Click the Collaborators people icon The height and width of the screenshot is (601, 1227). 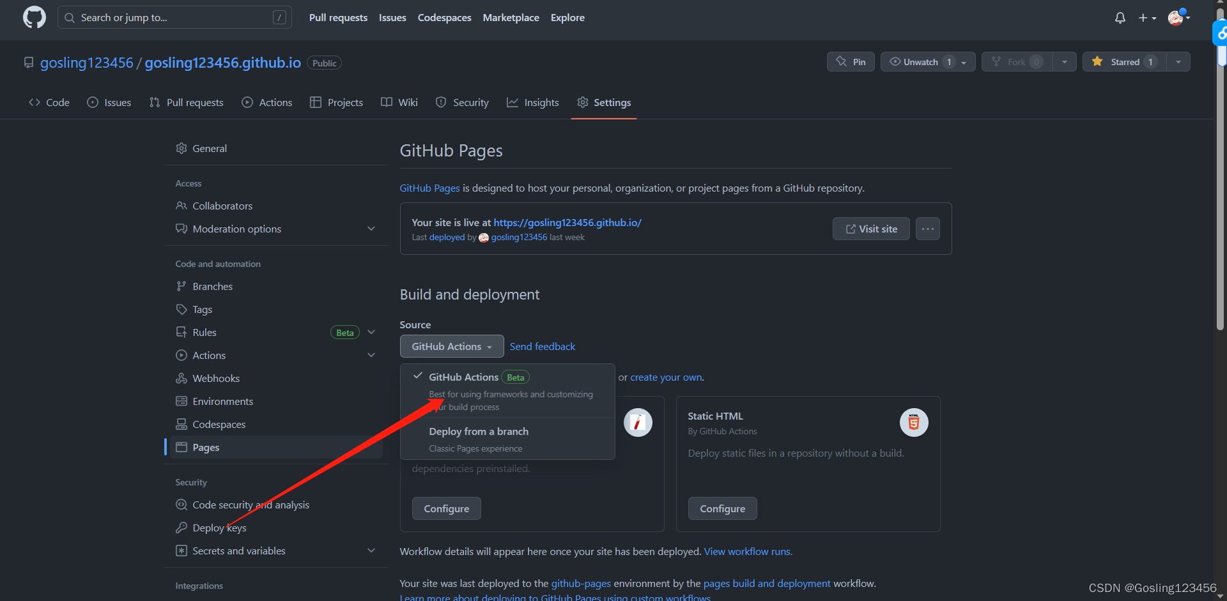pos(181,206)
